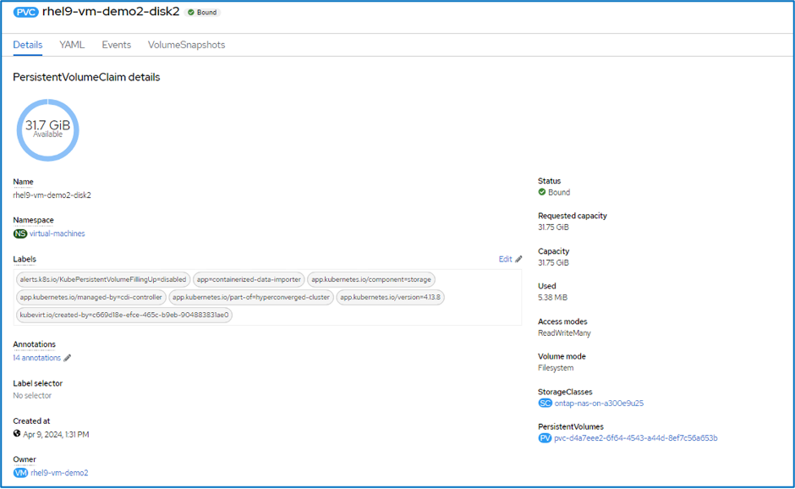Open the virtual-machines namespace link
The image size is (795, 489).
[x=57, y=234]
